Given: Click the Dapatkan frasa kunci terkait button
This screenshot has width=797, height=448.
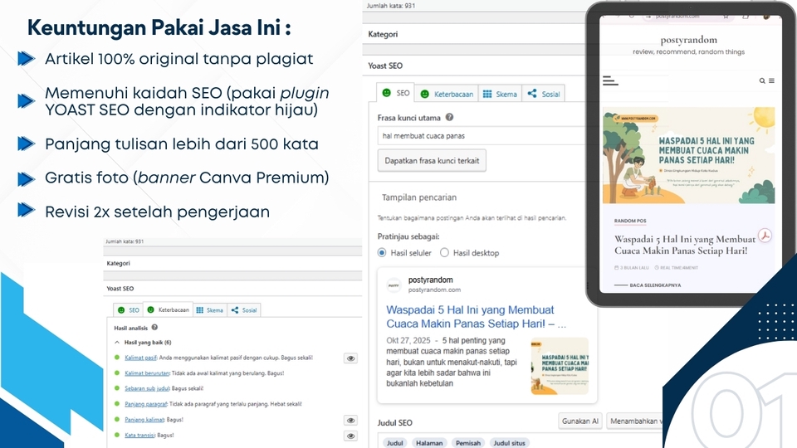Looking at the screenshot, I should (x=432, y=160).
